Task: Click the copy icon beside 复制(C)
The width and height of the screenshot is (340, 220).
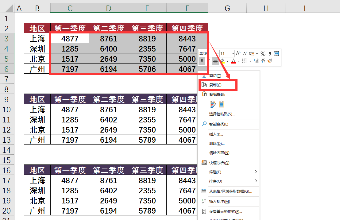Action: 204,85
